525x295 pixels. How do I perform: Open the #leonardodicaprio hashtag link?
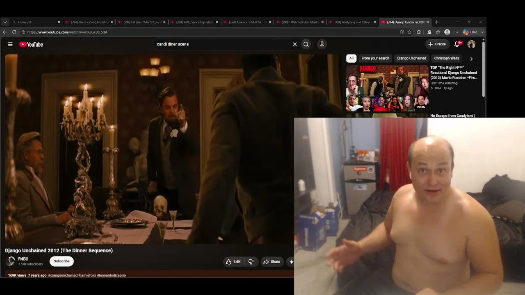pos(112,275)
